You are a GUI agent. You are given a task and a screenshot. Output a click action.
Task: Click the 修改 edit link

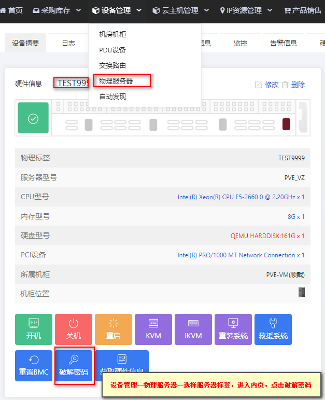pyautogui.click(x=266, y=85)
